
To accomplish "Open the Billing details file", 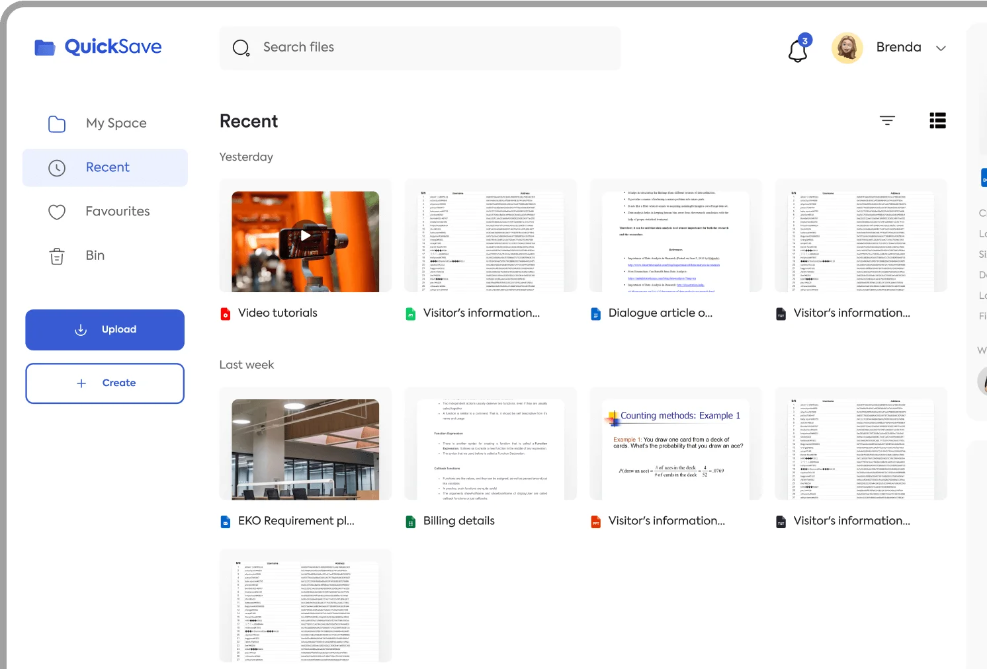I will pos(458,521).
